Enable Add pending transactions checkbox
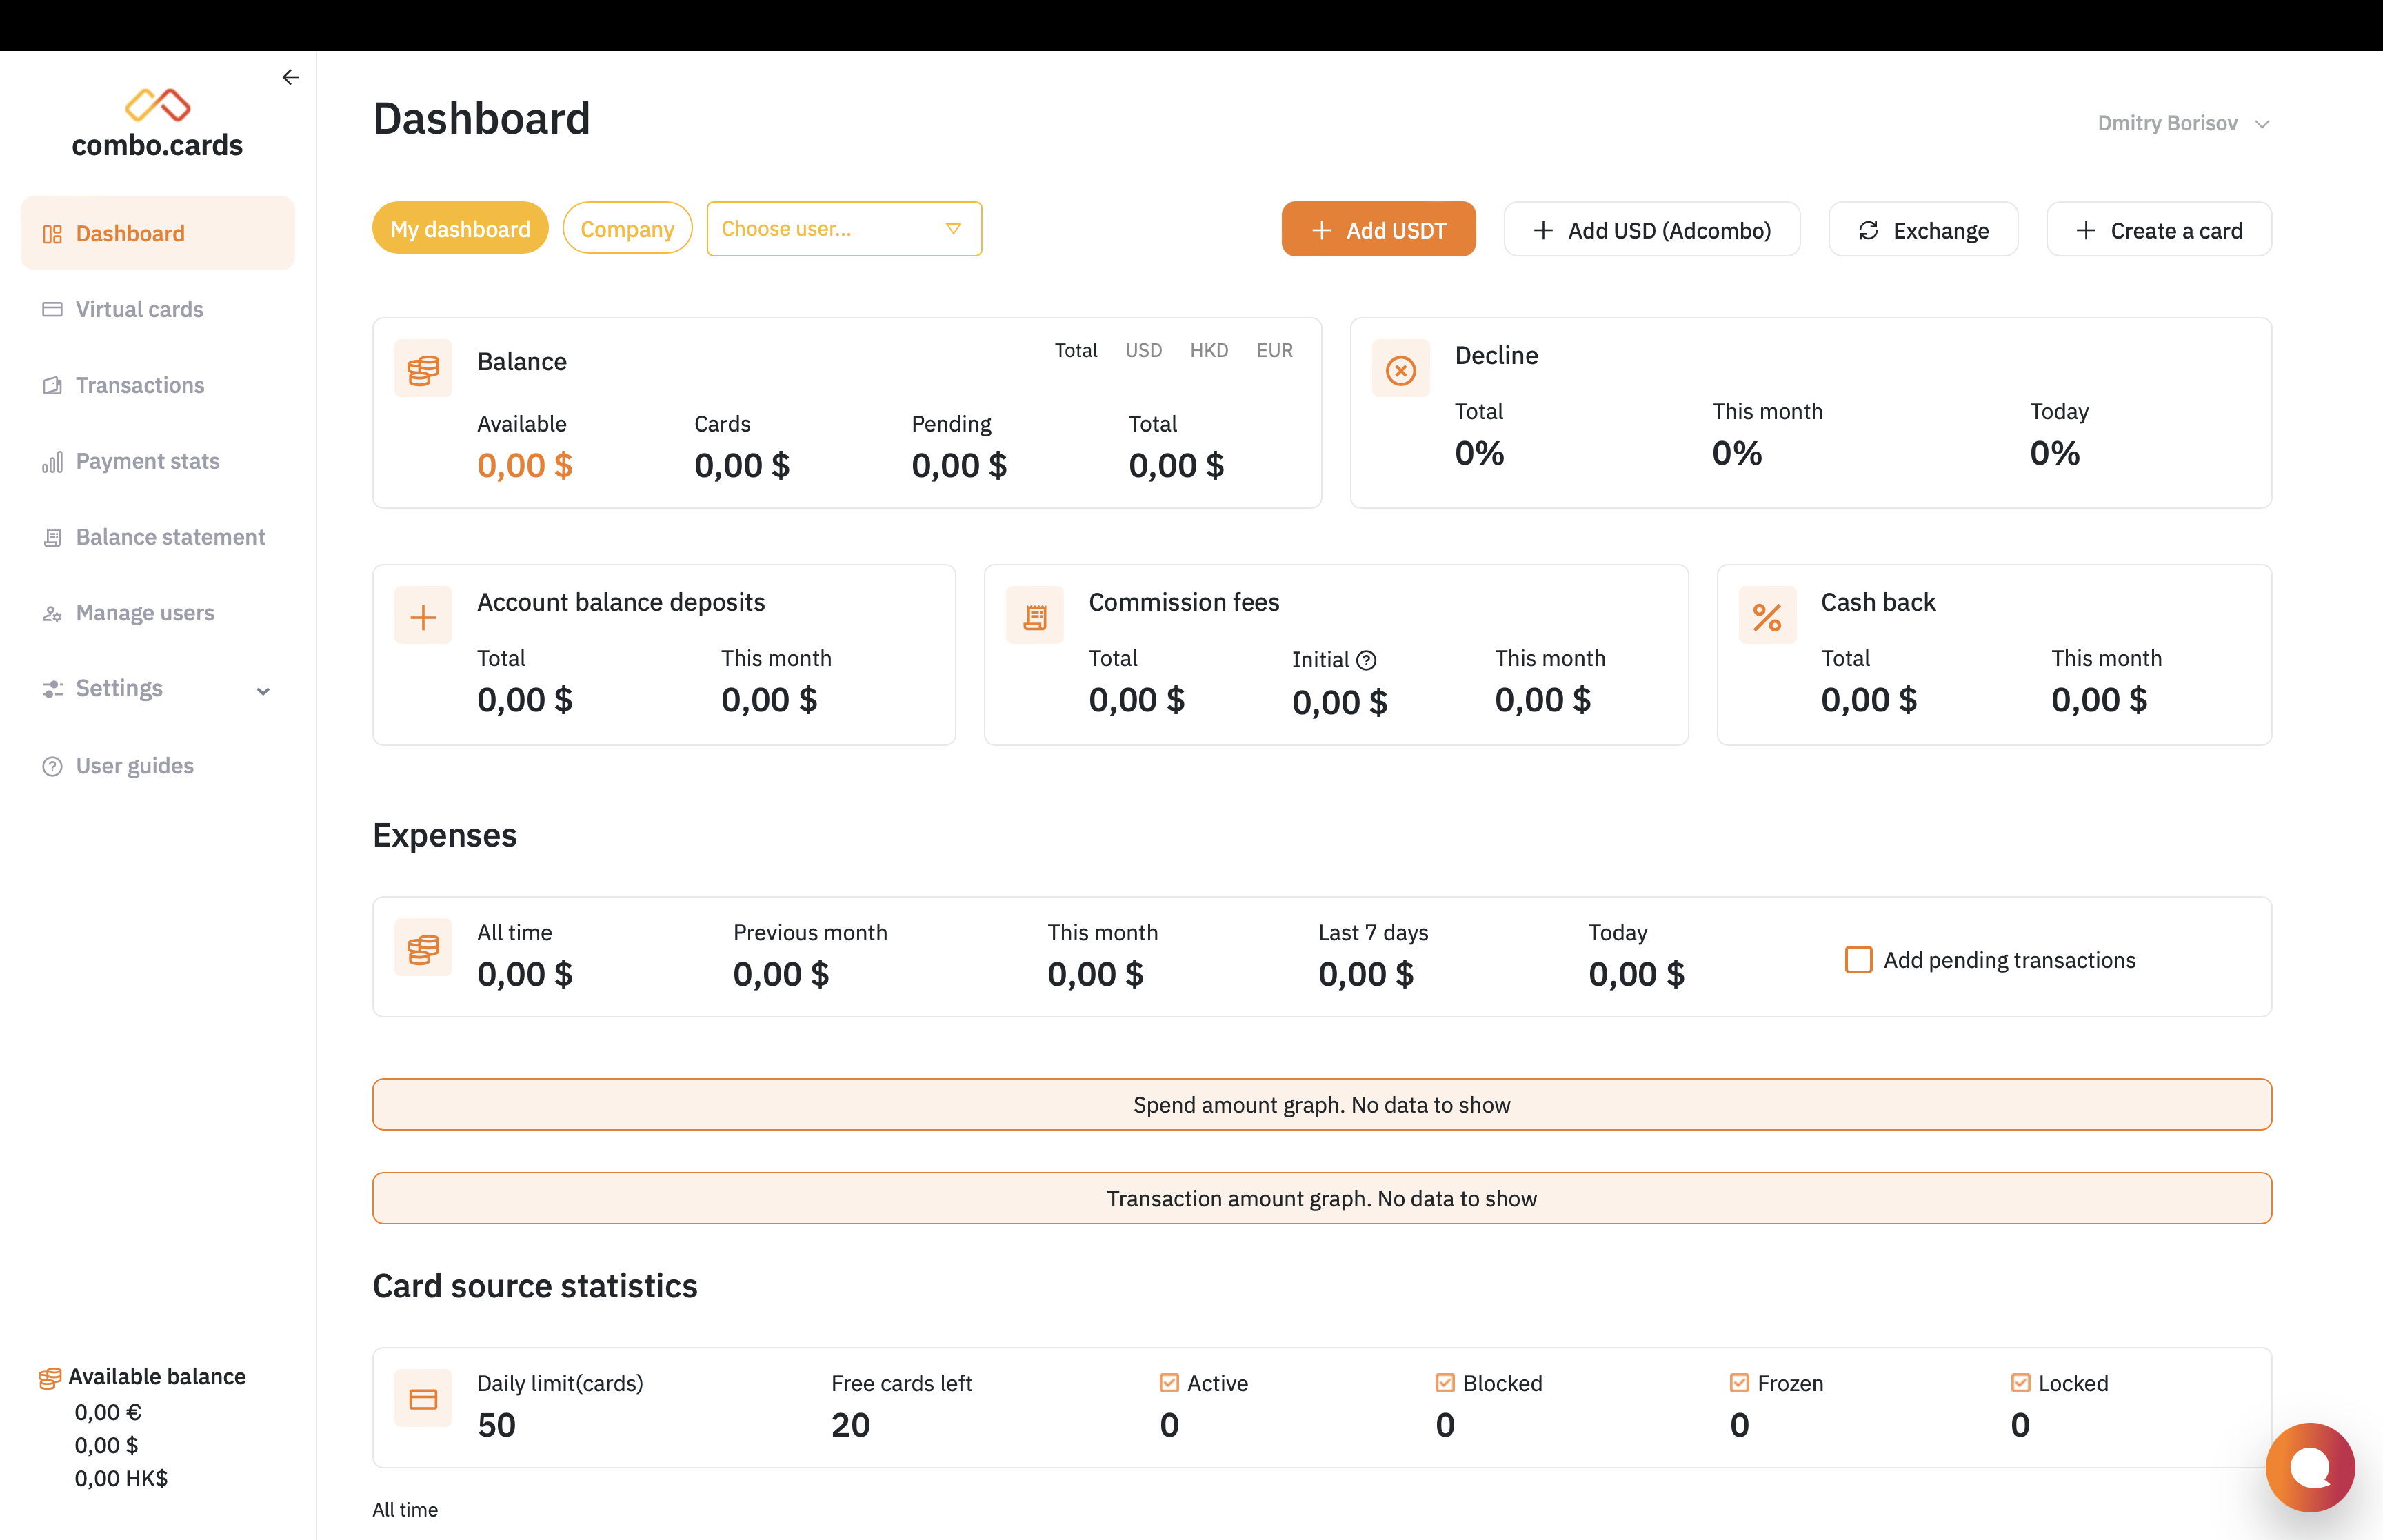The height and width of the screenshot is (1540, 2383). (1858, 960)
